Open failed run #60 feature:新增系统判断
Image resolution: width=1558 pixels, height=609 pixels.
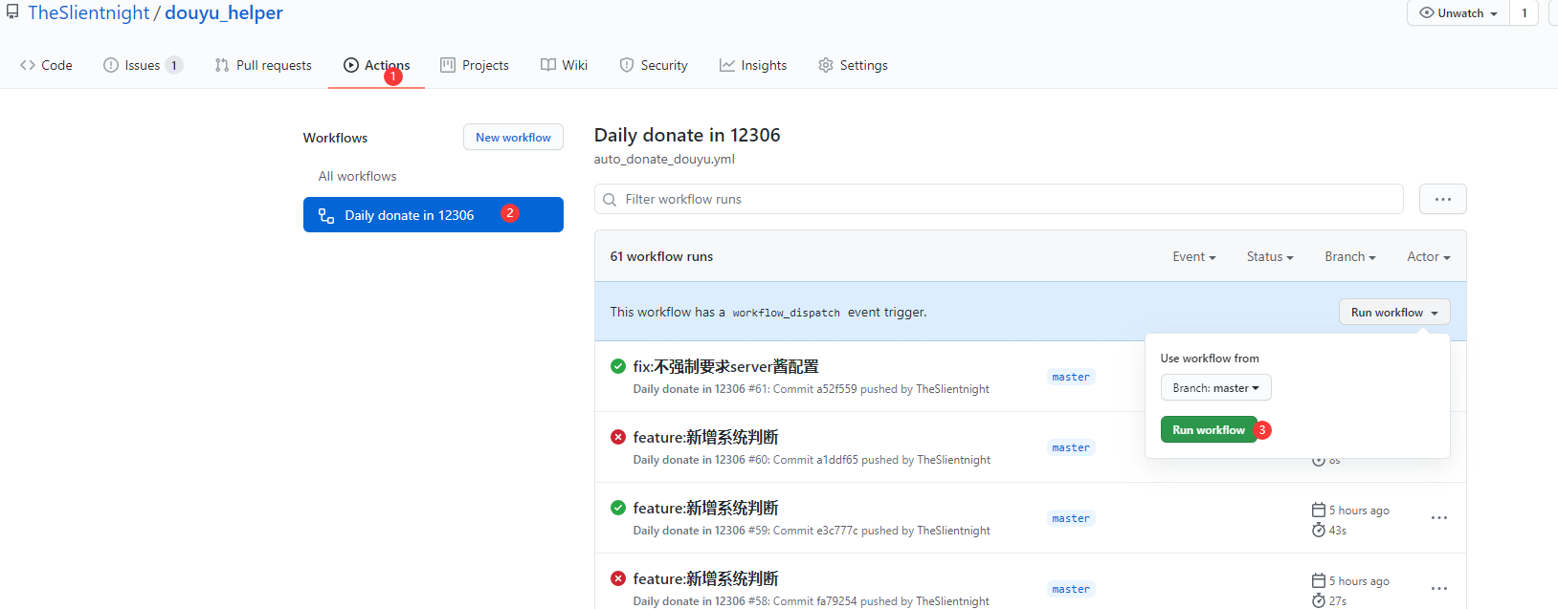(x=705, y=437)
